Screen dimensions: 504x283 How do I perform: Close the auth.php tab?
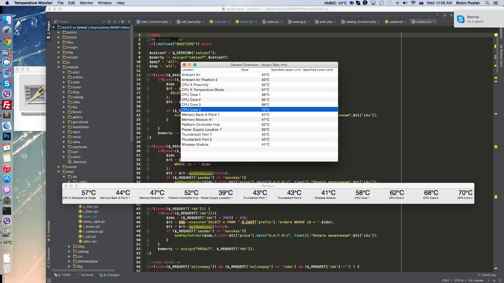[335, 22]
